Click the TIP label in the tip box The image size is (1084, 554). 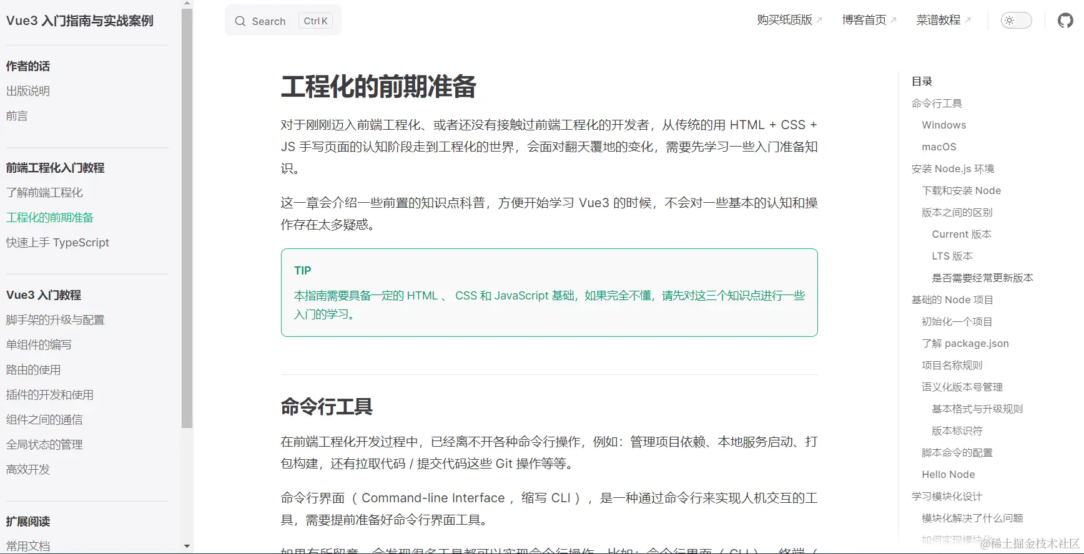(x=303, y=271)
